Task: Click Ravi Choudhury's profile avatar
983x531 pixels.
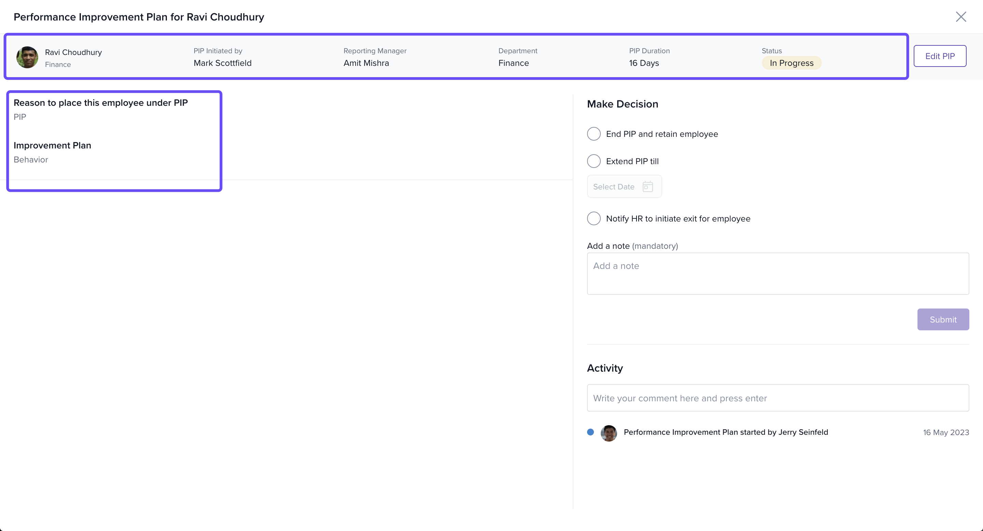Action: tap(27, 57)
